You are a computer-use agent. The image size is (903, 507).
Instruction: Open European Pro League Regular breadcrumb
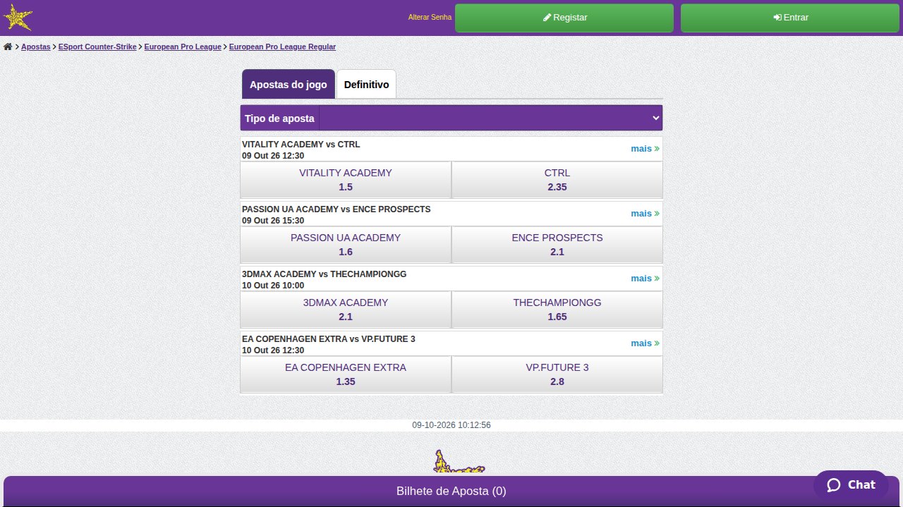click(282, 47)
